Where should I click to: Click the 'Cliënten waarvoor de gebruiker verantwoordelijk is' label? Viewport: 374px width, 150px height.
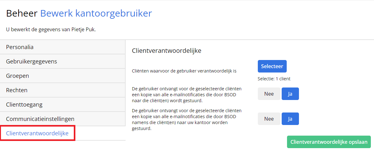point(184,71)
